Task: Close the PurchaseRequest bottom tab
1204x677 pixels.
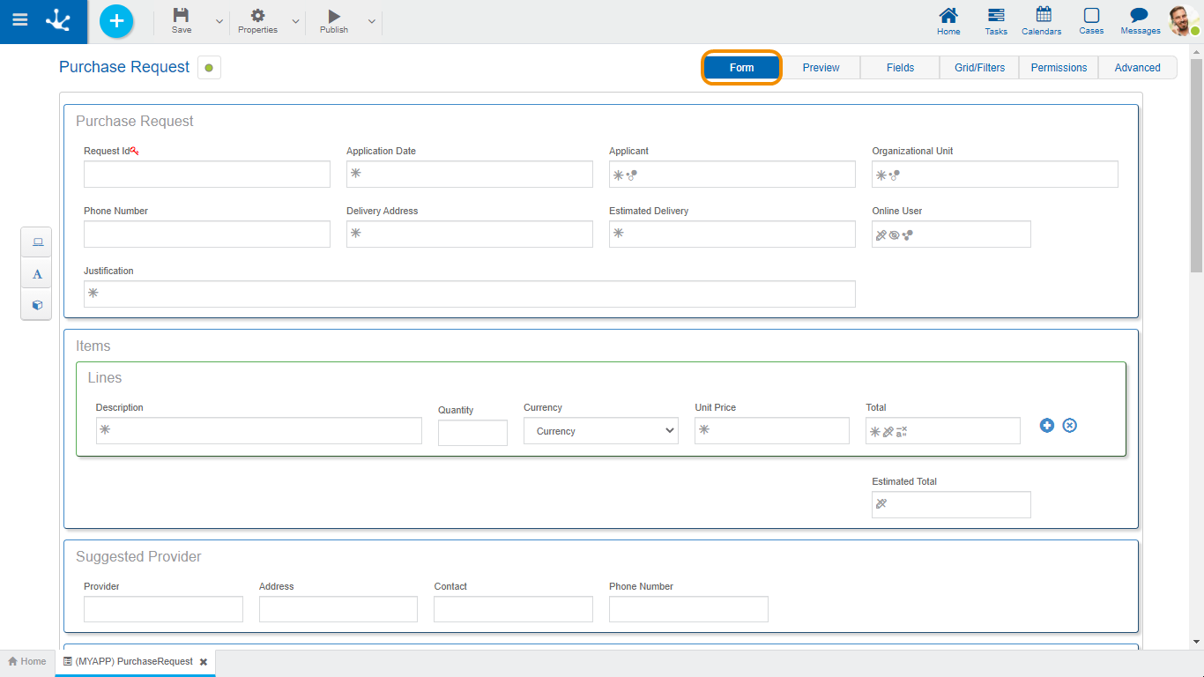Action: [x=204, y=662]
